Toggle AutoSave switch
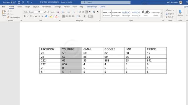This screenshot has height=105, width=188. [13, 2]
